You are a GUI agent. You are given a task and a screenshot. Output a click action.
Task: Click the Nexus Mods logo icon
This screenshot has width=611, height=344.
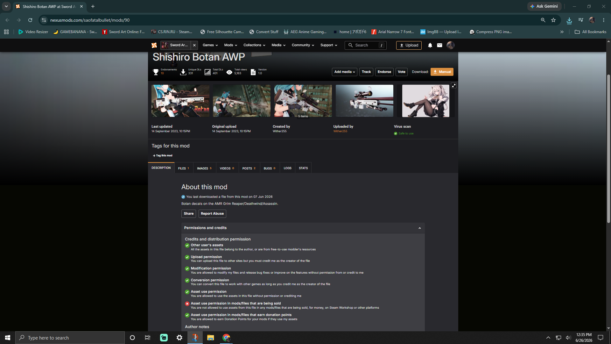pyautogui.click(x=154, y=45)
